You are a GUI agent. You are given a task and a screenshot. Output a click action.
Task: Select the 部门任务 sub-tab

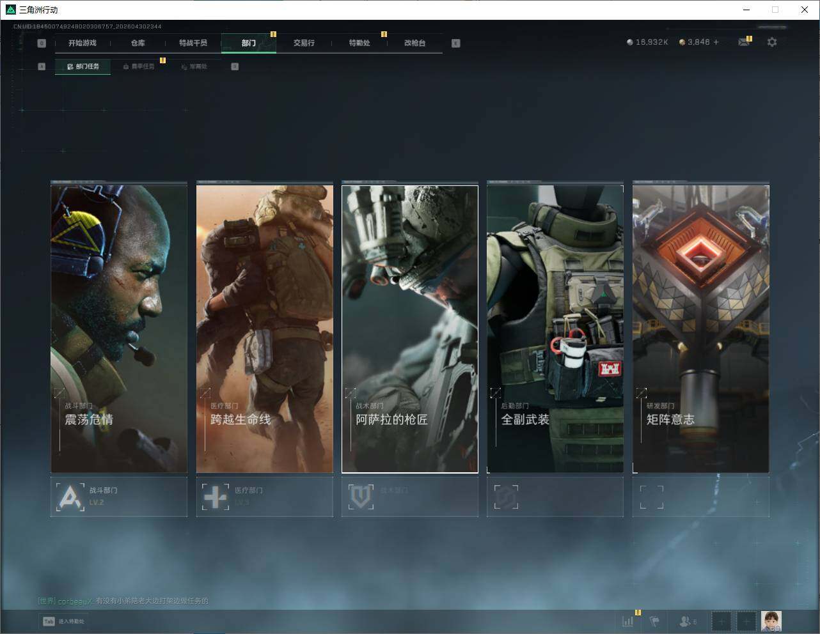pyautogui.click(x=83, y=66)
